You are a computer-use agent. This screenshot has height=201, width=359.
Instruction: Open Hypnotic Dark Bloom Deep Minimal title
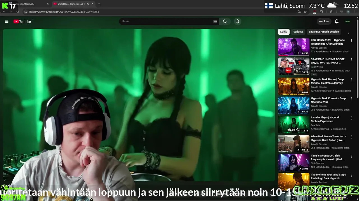point(327,81)
